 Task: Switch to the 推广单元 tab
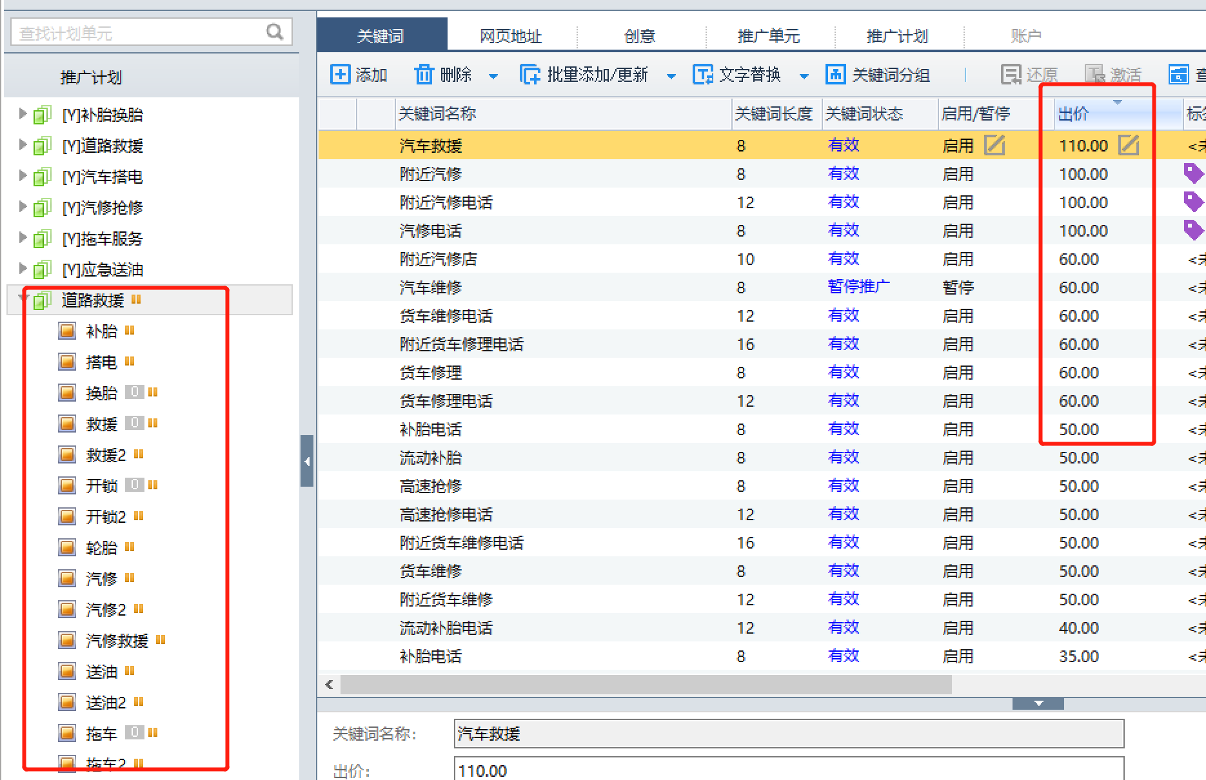[768, 36]
